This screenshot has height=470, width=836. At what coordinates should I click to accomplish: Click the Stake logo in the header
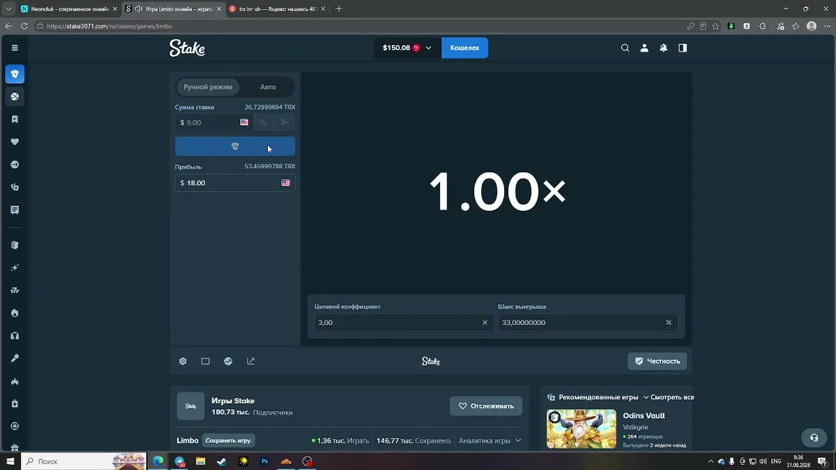click(x=187, y=48)
